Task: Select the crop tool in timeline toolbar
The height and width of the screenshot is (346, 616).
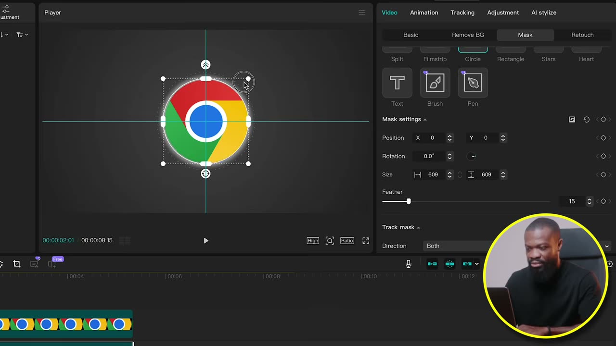Action: [17, 264]
